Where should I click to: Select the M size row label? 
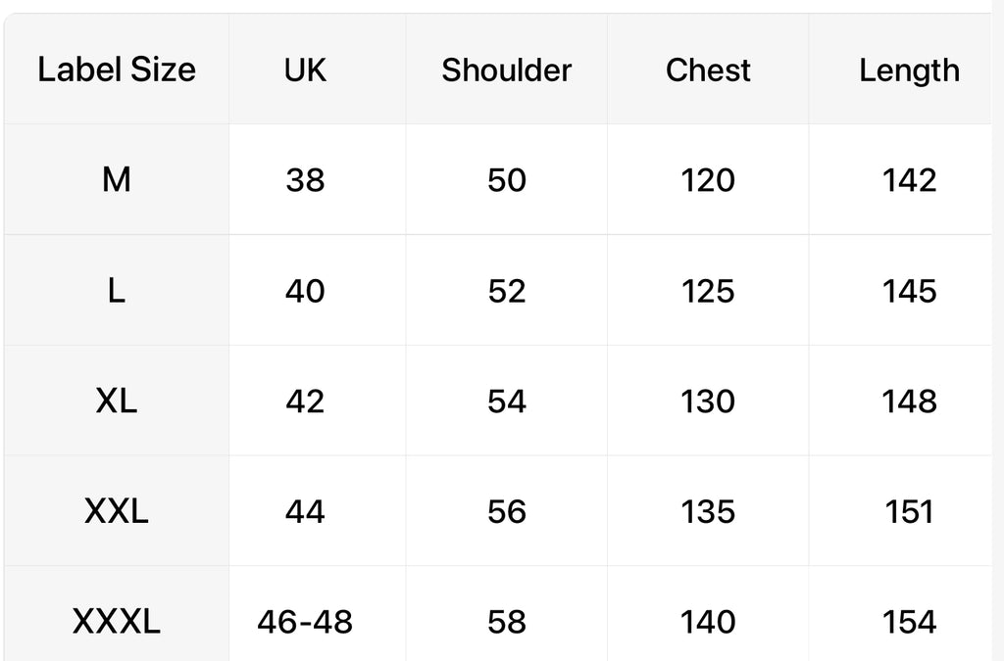tap(117, 179)
